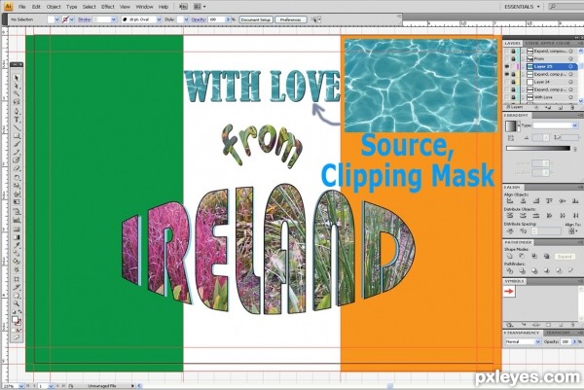Click the reverse gradient icon
Image resolution: width=584 pixels, height=390 pixels.
coord(511,138)
